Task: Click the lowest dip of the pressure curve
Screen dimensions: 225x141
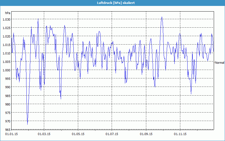Action: pos(27,124)
